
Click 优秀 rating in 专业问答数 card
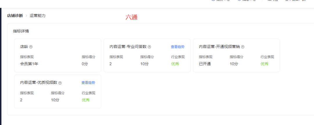(x=175, y=64)
